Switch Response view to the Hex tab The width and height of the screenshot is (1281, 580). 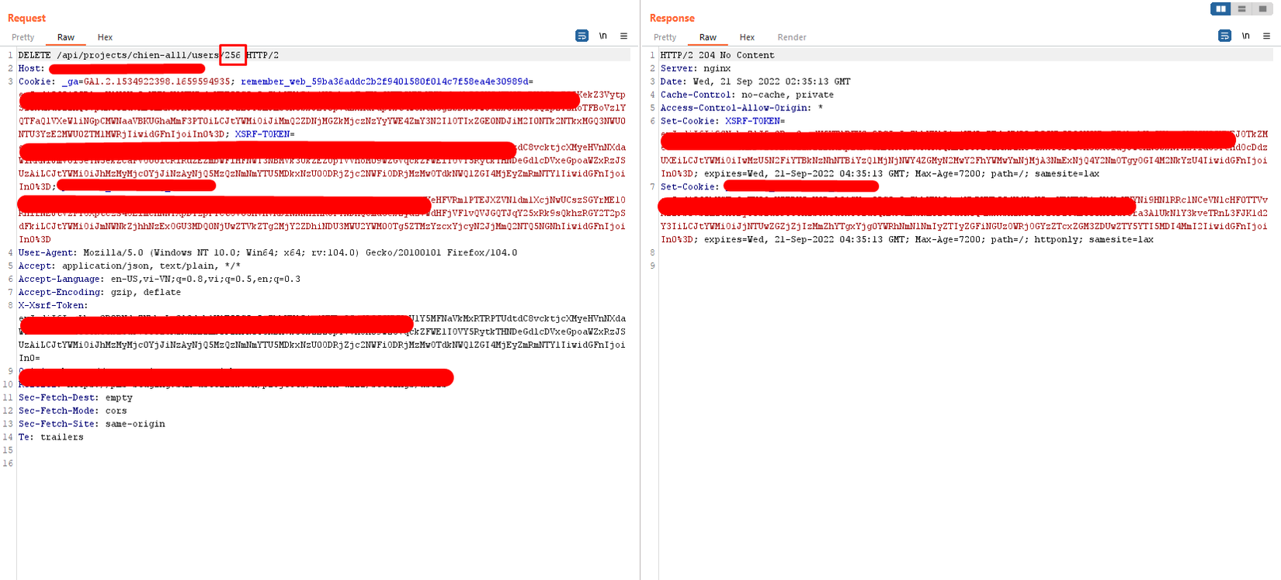pyautogui.click(x=747, y=37)
